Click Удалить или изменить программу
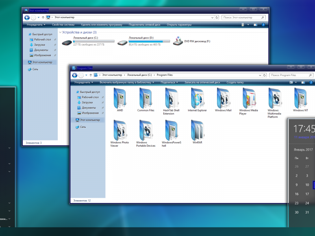Image resolution: width=315 pixels, height=236 pixels. point(102,25)
